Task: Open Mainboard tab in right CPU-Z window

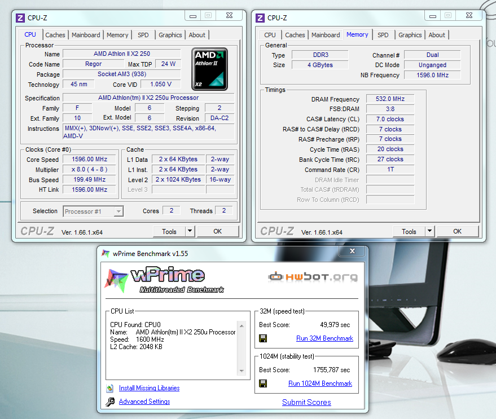Action: 326,35
